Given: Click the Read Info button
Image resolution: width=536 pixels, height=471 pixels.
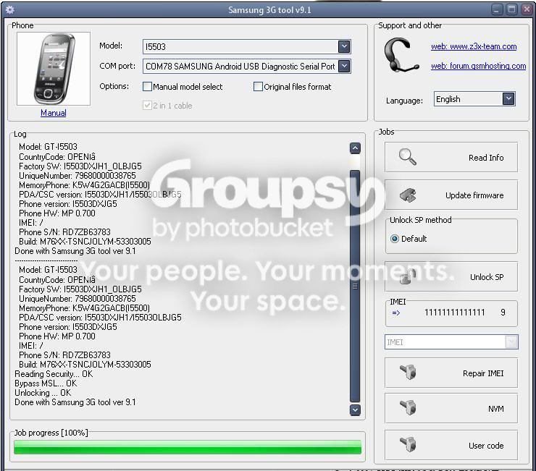Looking at the screenshot, I should pos(451,158).
